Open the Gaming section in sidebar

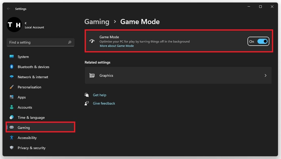pos(24,128)
